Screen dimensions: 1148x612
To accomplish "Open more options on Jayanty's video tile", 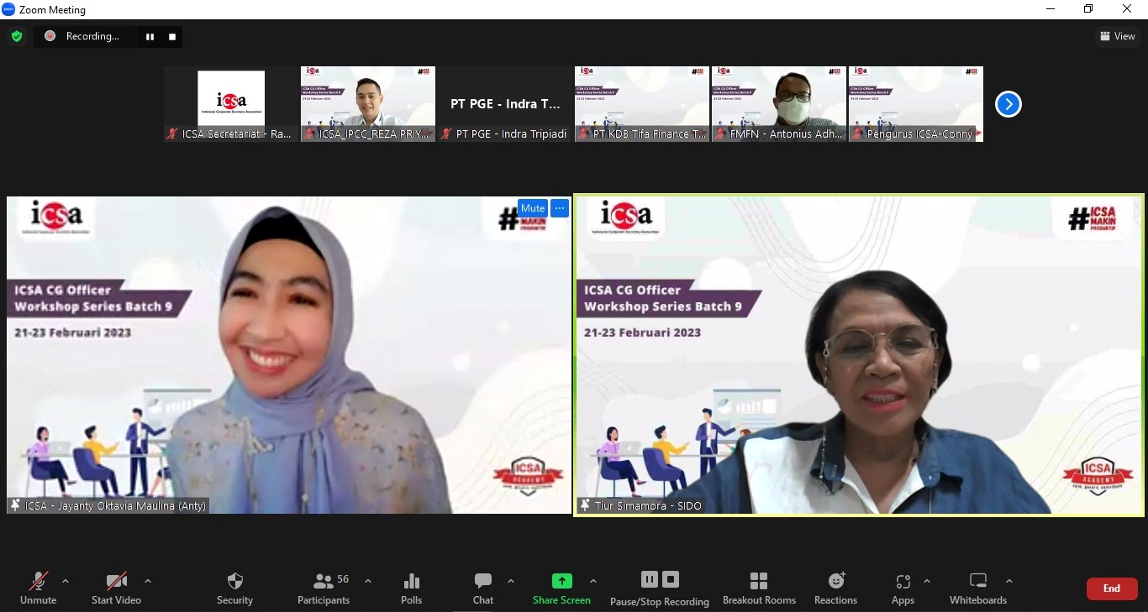I will pos(560,208).
